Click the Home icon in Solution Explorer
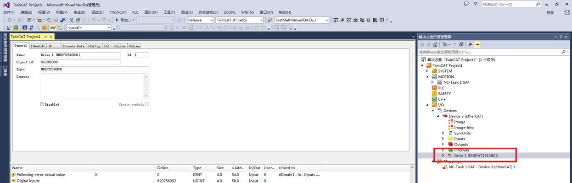This screenshot has height=183, width=572. click(x=435, y=44)
